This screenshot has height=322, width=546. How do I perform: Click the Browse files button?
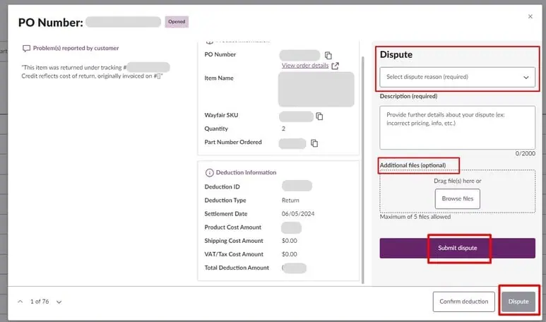[457, 198]
